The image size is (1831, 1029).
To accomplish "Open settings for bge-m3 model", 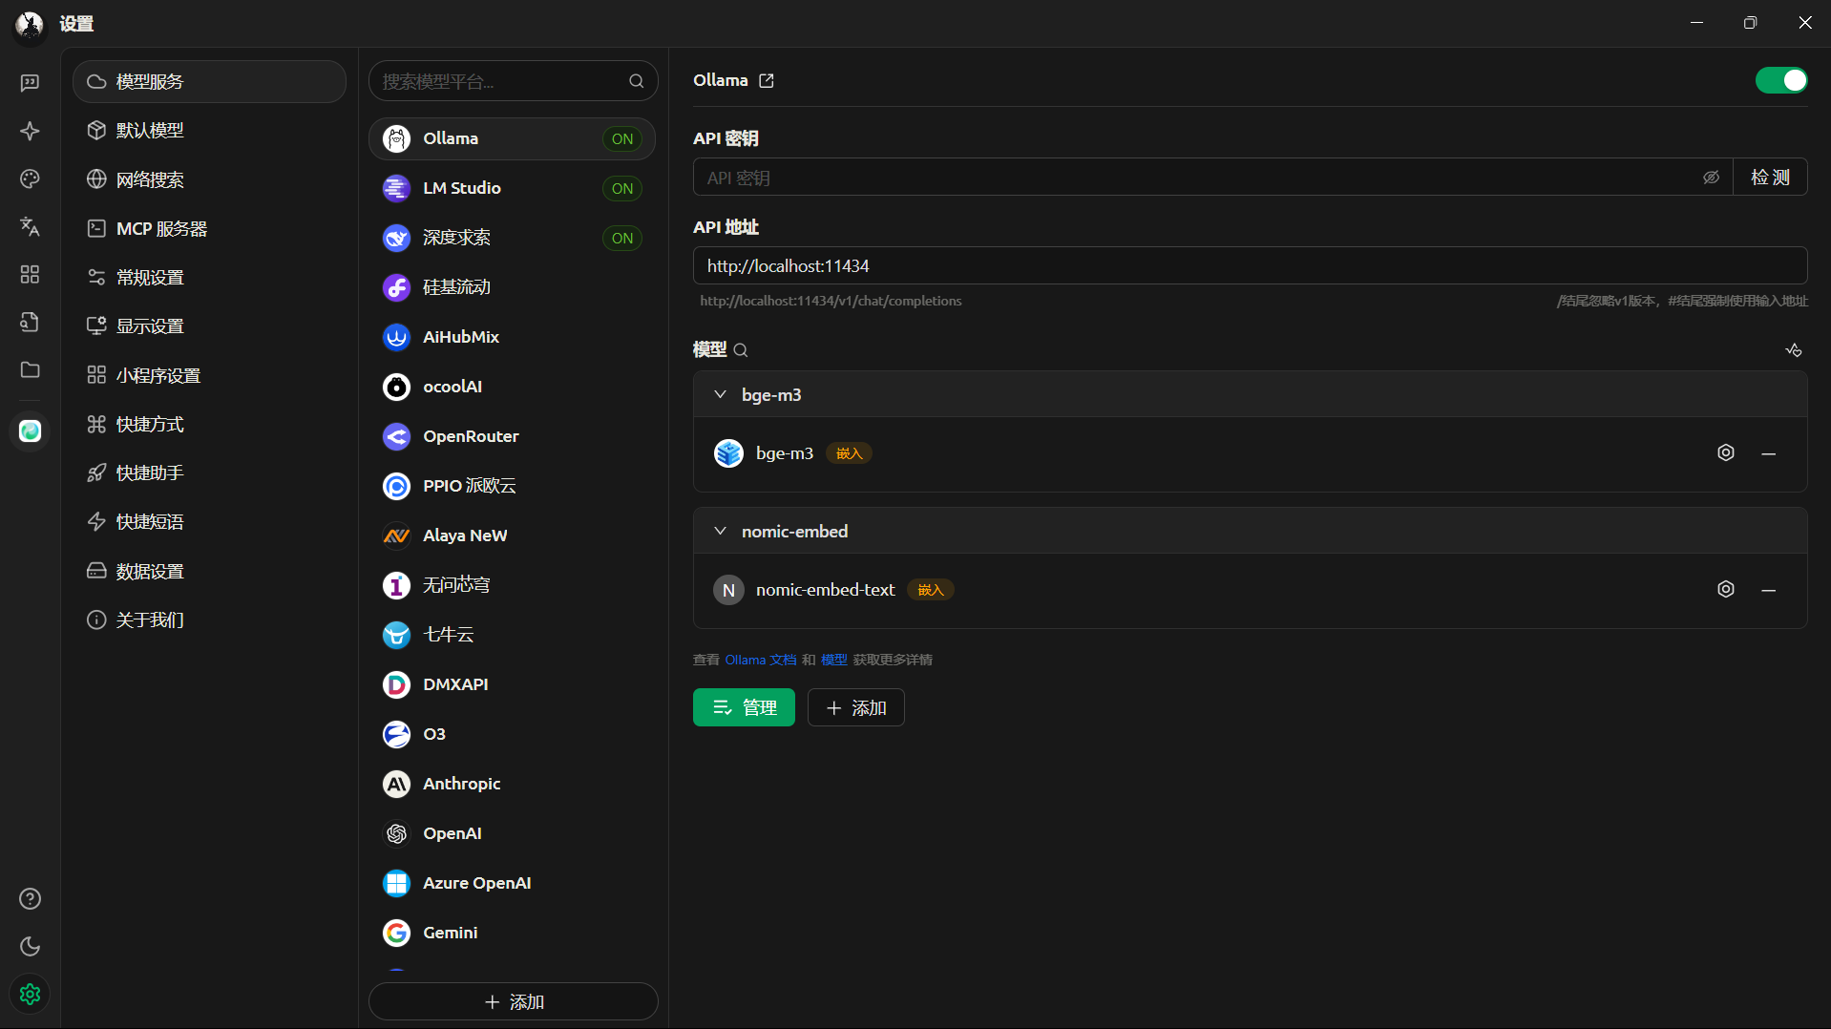I will click(x=1726, y=452).
